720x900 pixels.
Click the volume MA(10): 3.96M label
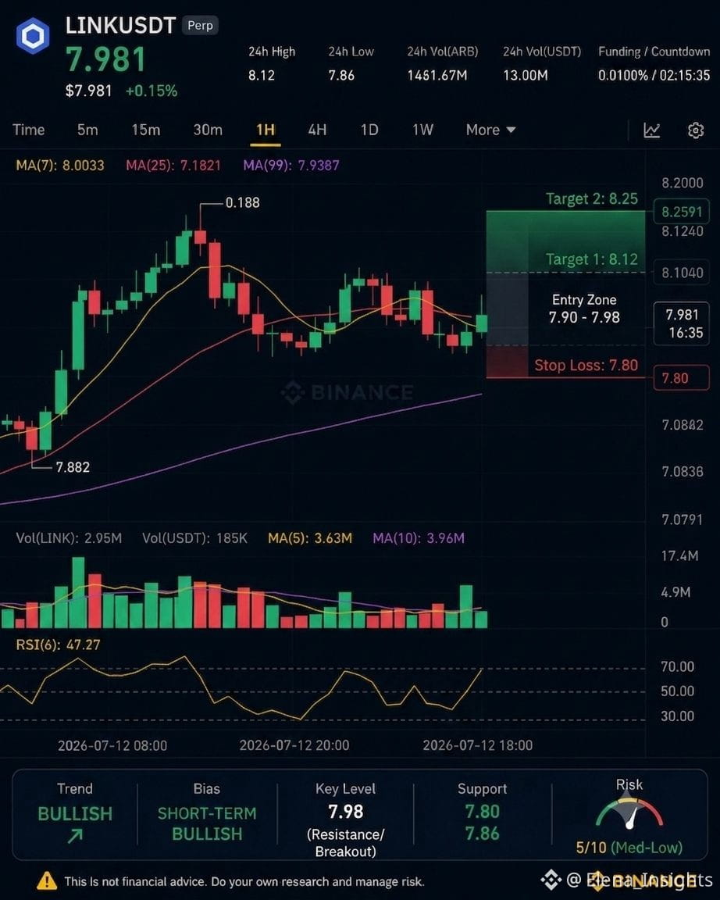(419, 538)
